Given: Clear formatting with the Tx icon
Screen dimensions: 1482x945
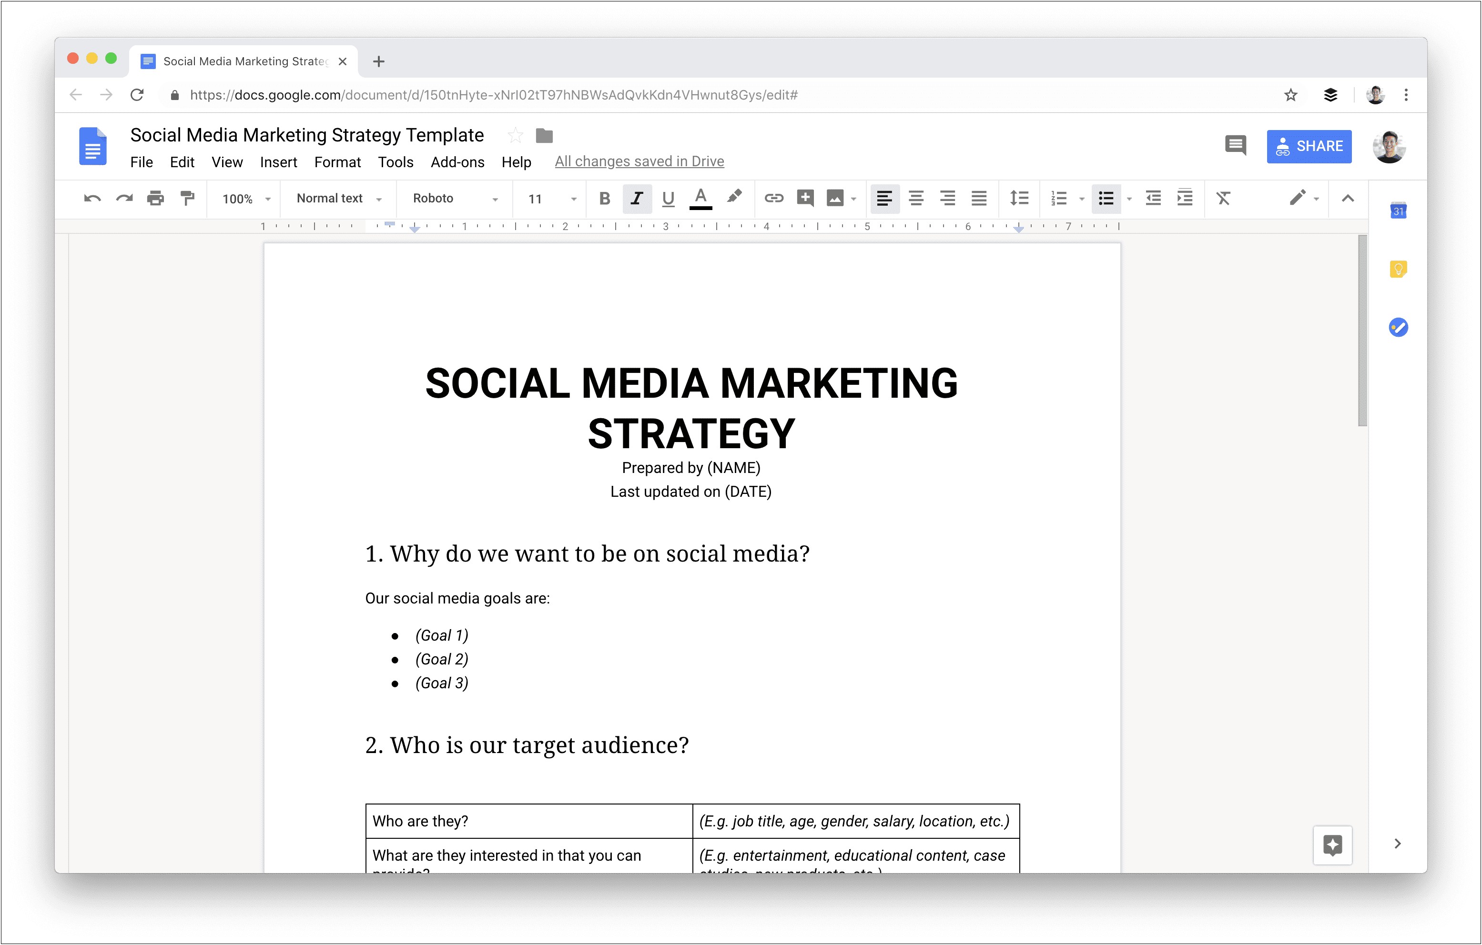Looking at the screenshot, I should [x=1223, y=198].
